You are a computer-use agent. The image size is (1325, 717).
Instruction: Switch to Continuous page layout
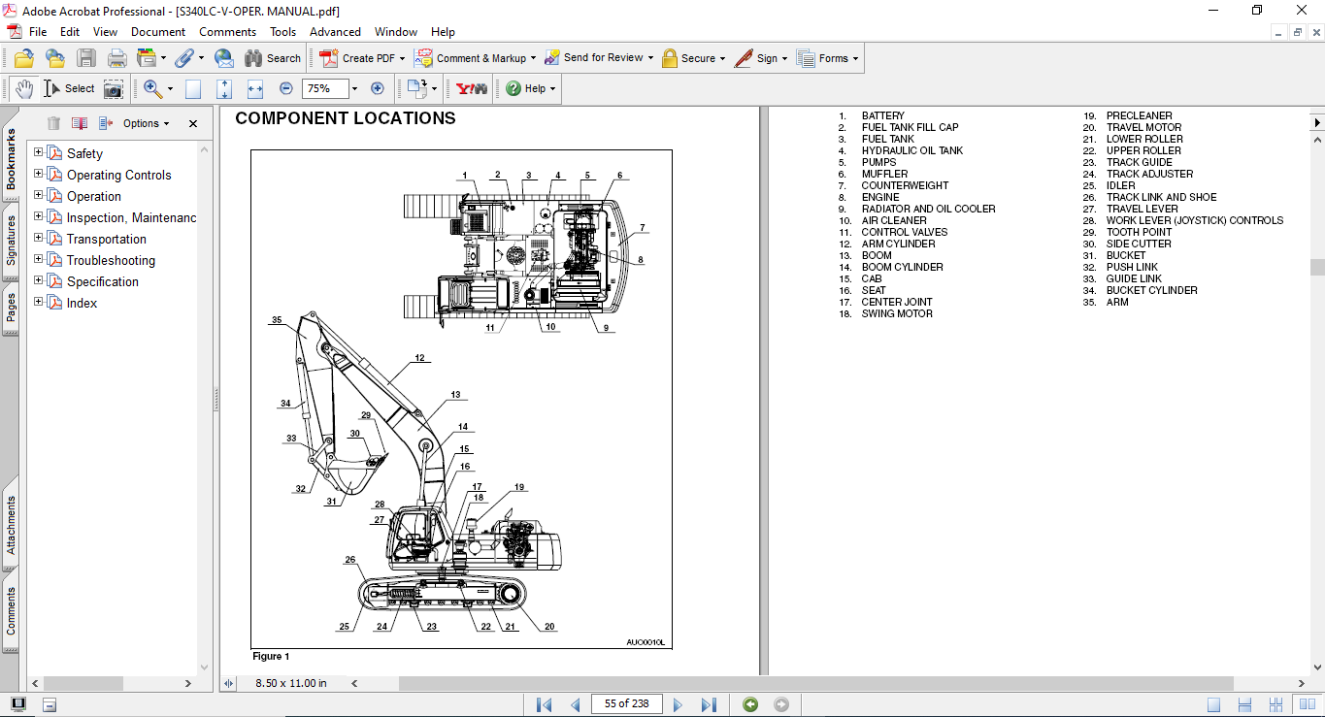(1247, 704)
